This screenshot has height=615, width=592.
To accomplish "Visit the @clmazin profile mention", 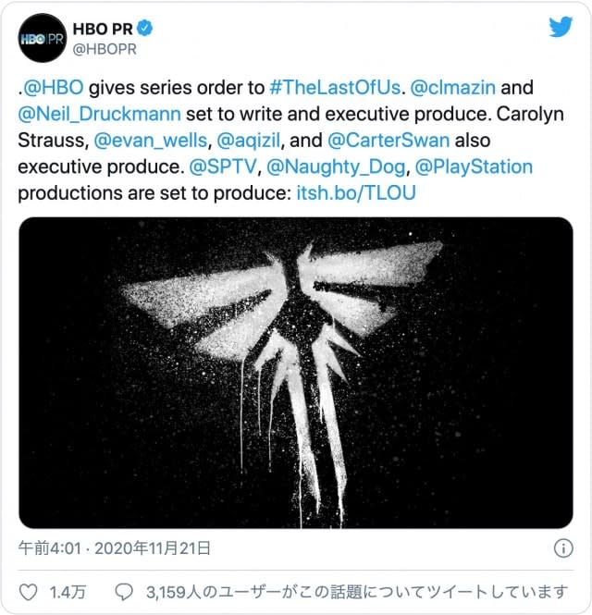I will click(452, 87).
